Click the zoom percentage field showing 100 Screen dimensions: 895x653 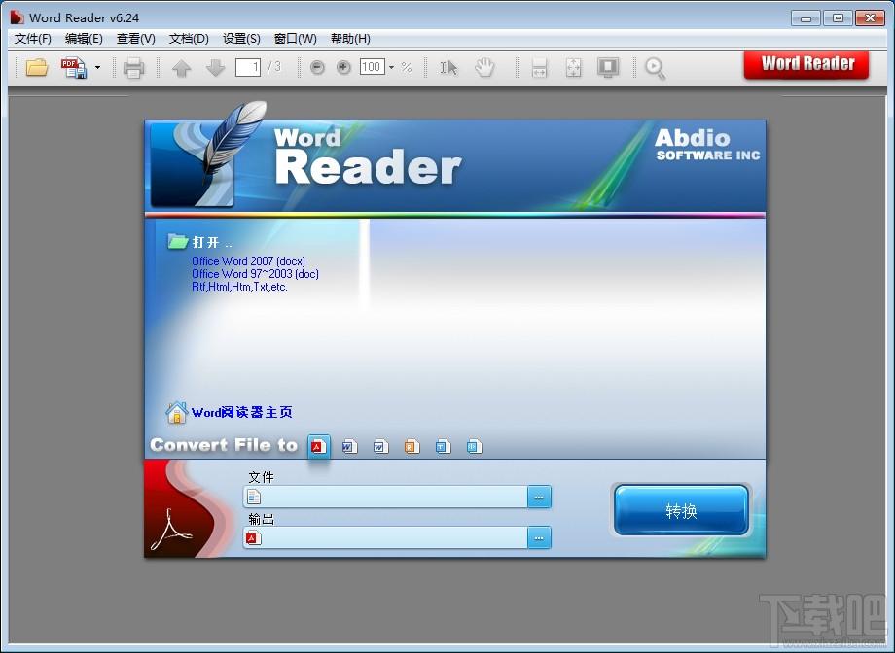coord(372,67)
